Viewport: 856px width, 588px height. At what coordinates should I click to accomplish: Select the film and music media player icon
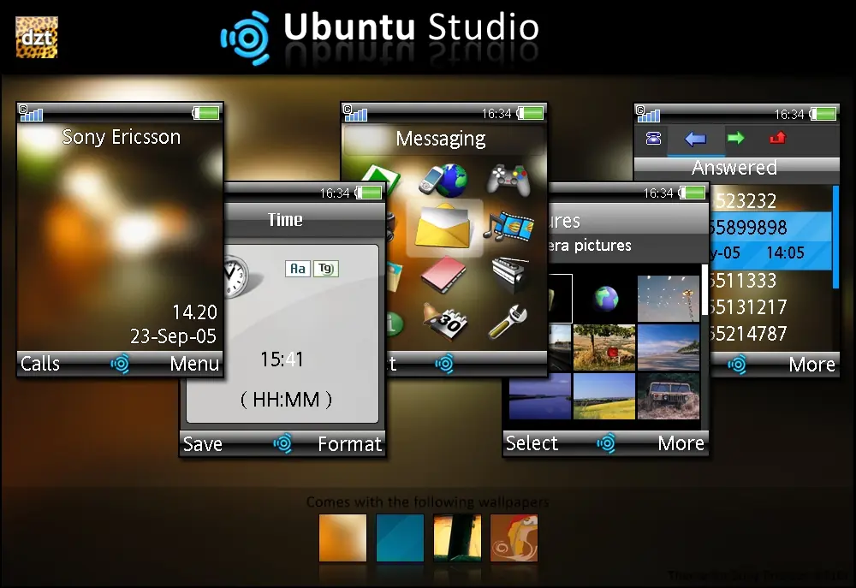point(508,227)
